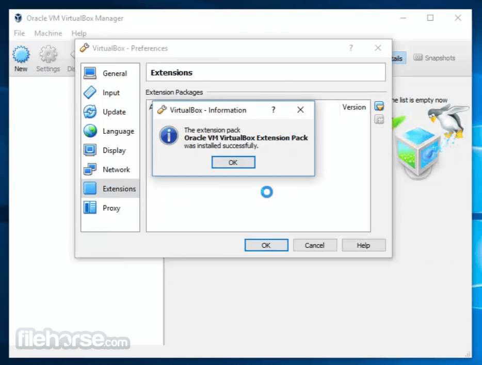Close the VirtualBox Preferences window
Screen dimensions: 482x365
point(378,48)
